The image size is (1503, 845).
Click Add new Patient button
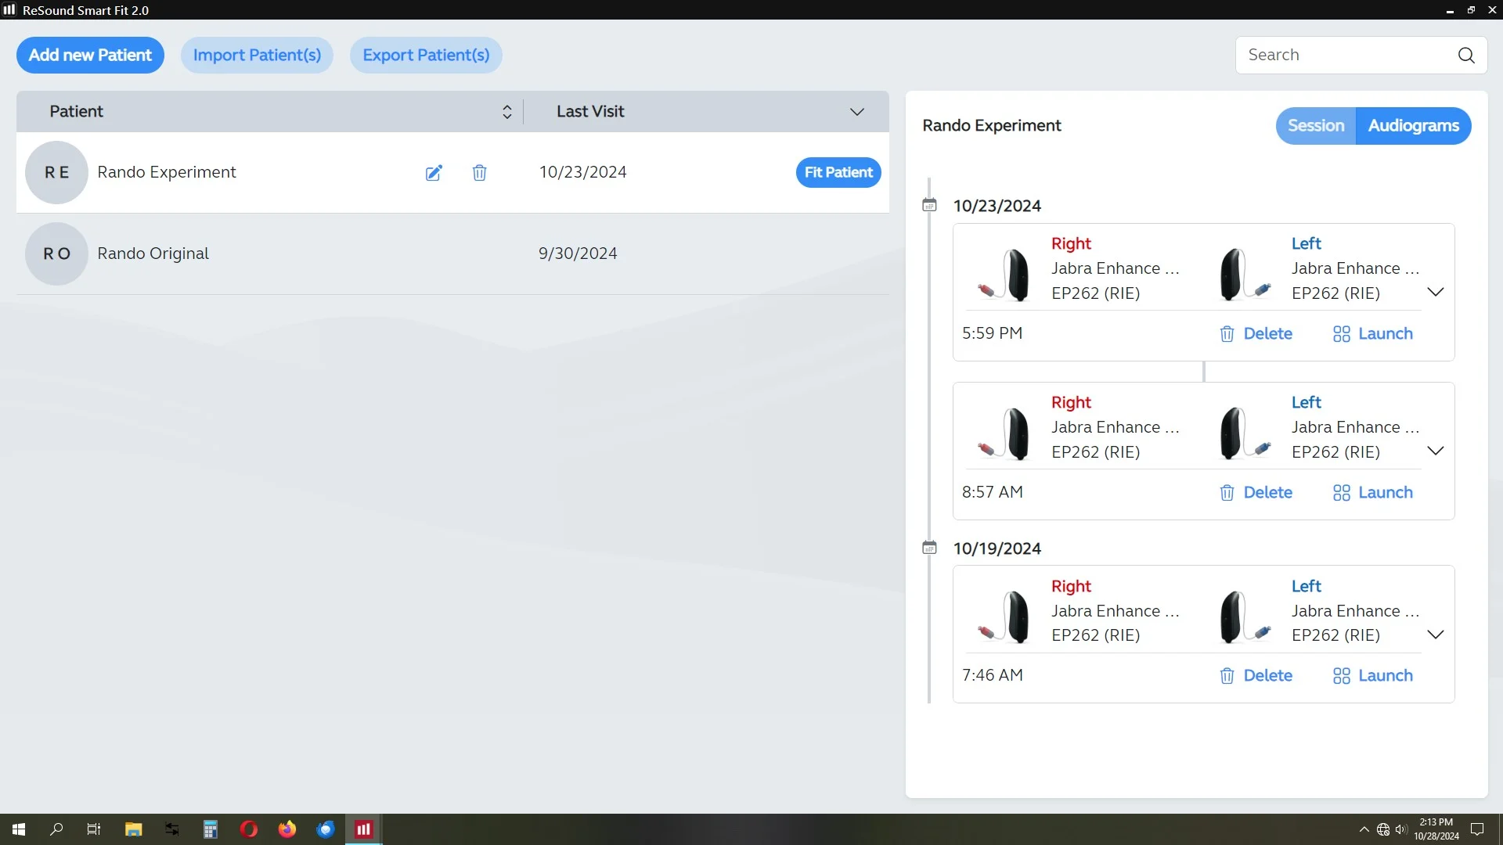coord(90,56)
